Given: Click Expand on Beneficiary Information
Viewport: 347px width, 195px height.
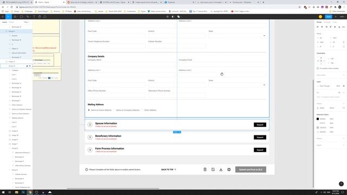Looking at the screenshot, I should (260, 137).
